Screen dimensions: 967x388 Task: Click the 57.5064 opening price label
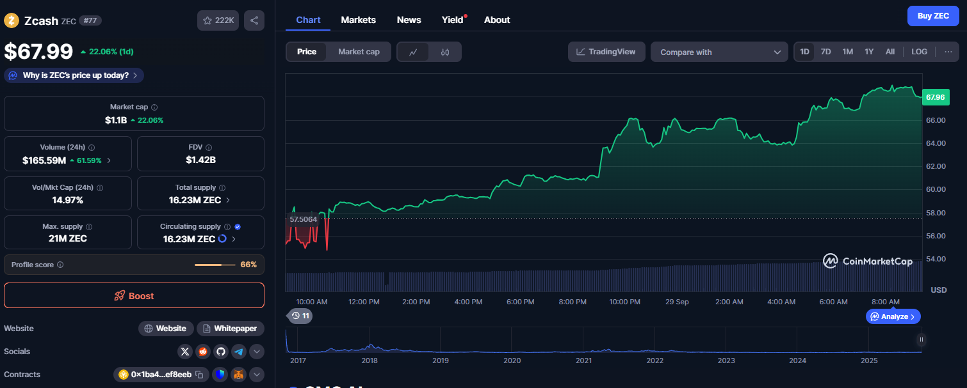pyautogui.click(x=304, y=219)
